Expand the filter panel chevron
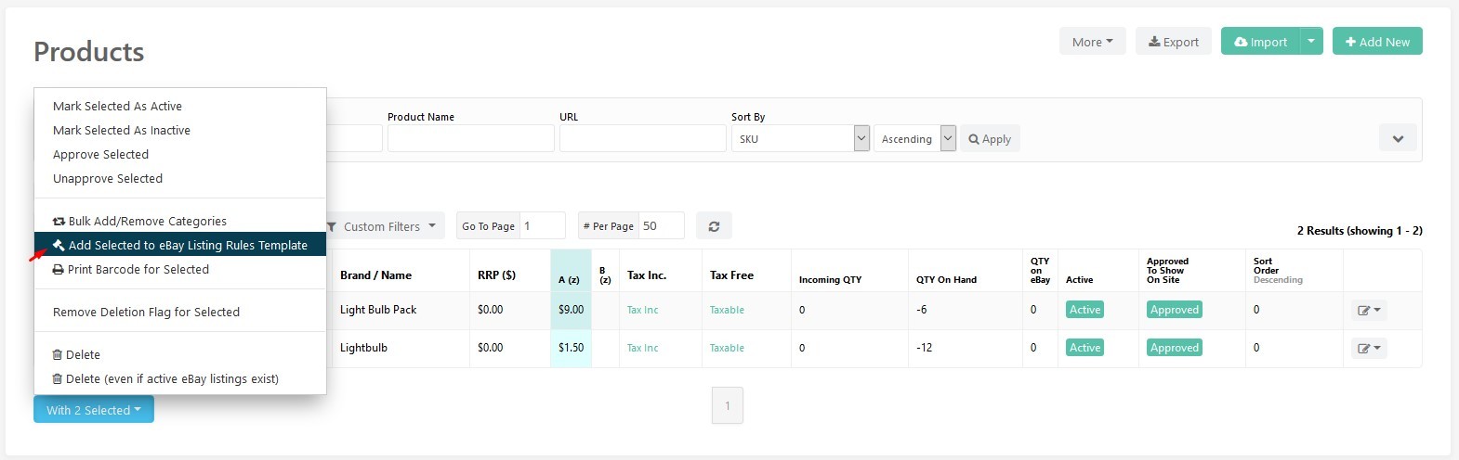This screenshot has height=460, width=1459. (1397, 139)
